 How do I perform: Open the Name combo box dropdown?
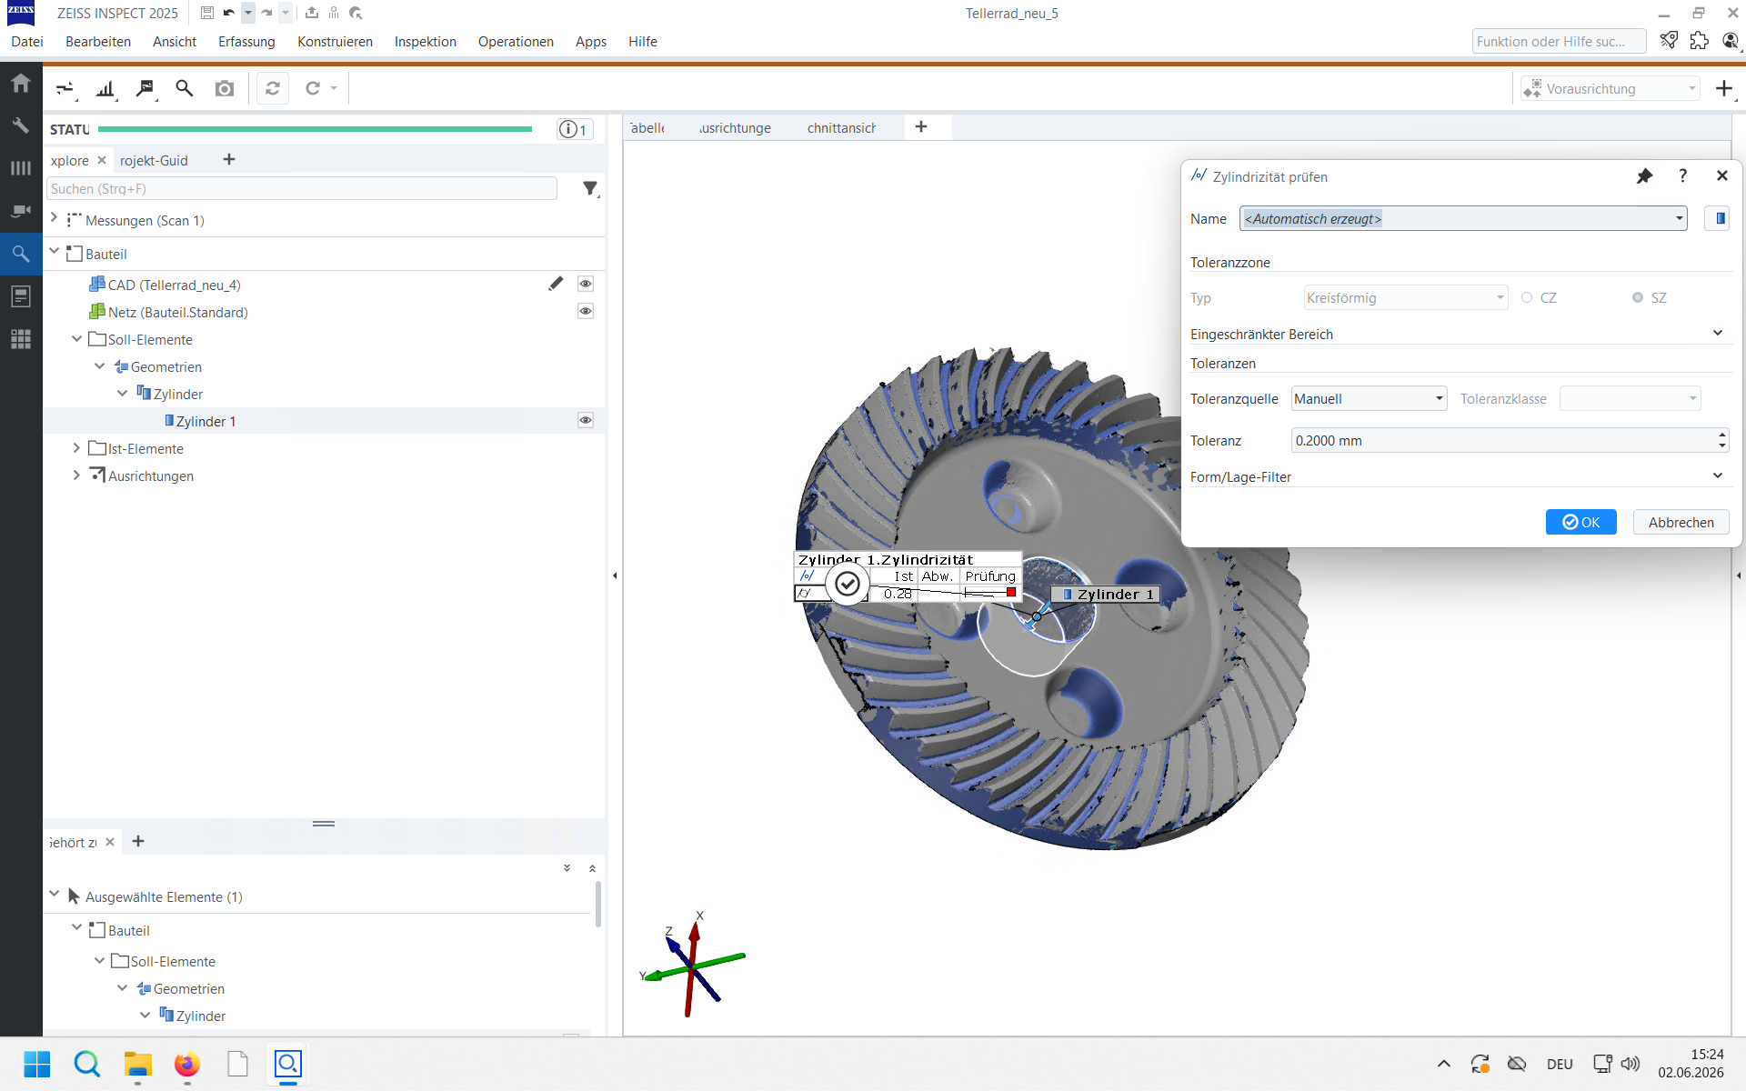[x=1679, y=218]
